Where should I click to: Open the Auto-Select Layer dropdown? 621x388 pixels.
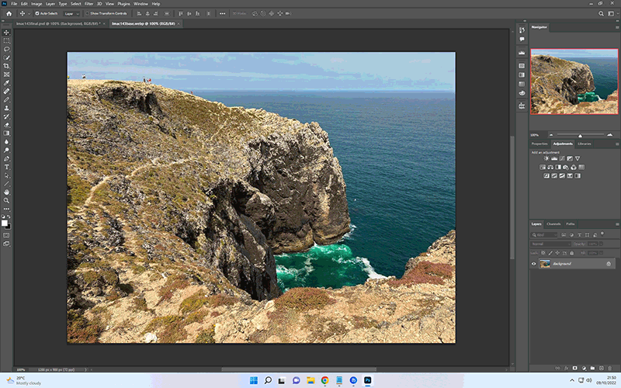coord(71,13)
